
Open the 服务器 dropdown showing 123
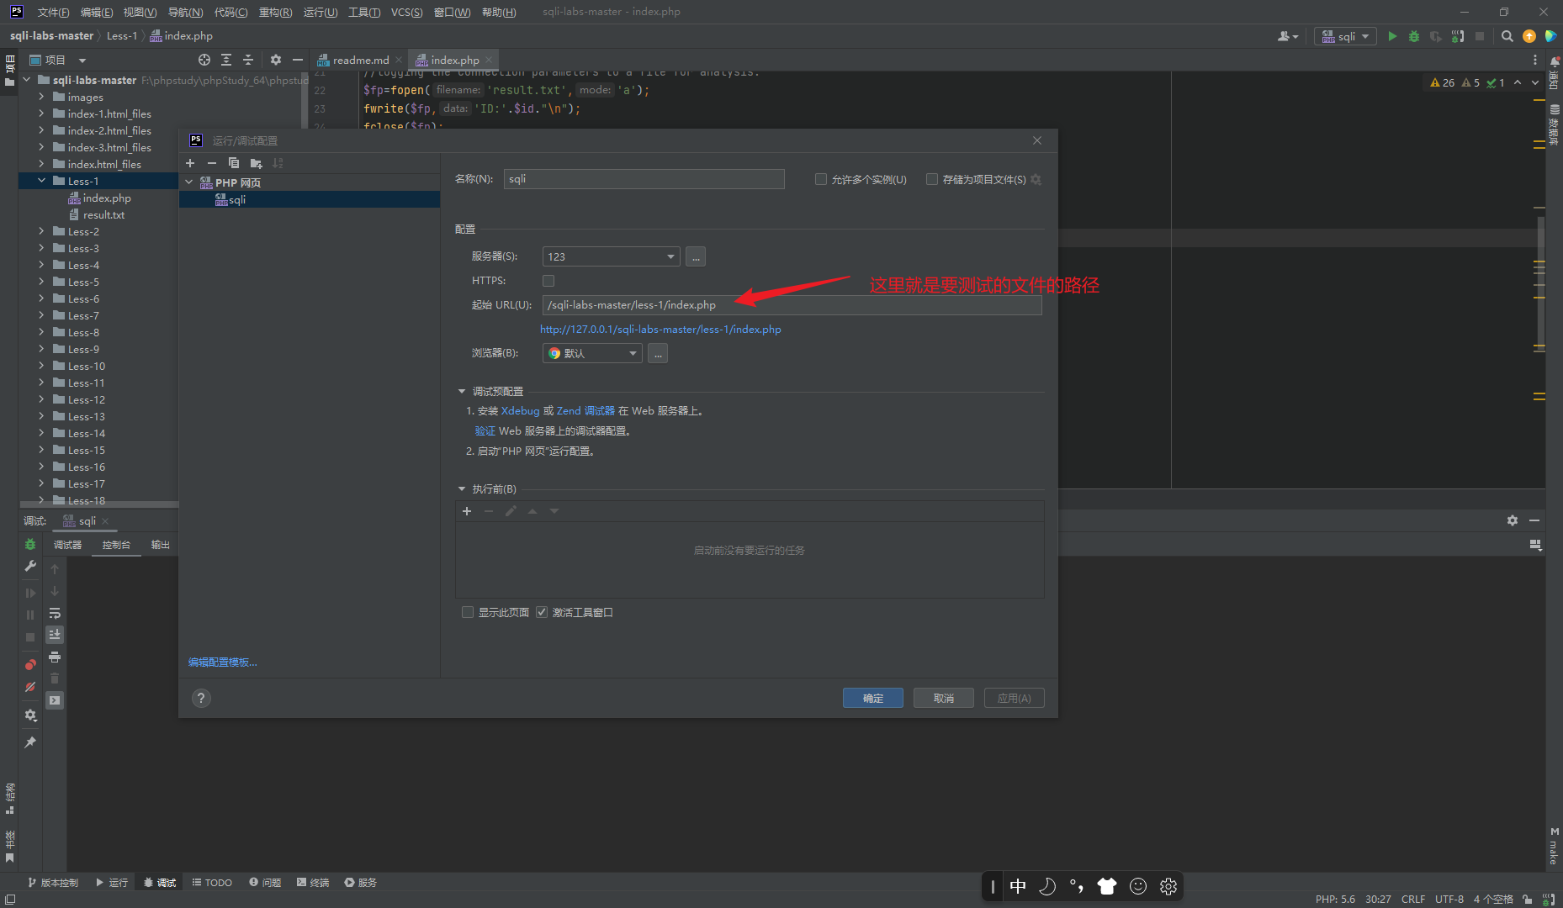[x=611, y=256]
